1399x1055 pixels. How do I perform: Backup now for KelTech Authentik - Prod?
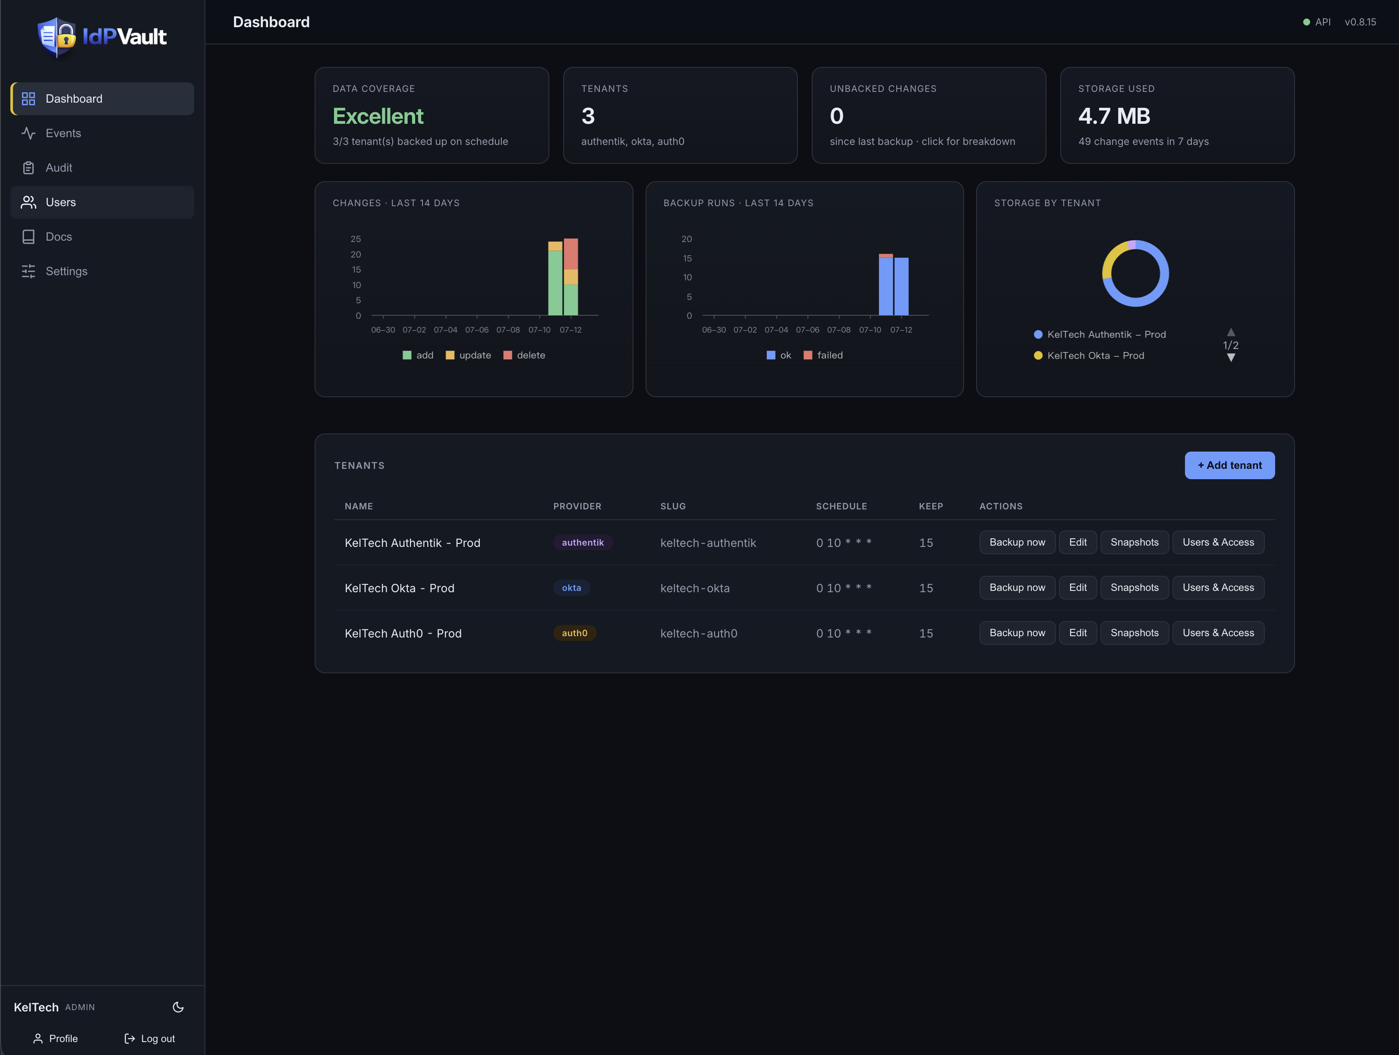click(1017, 542)
